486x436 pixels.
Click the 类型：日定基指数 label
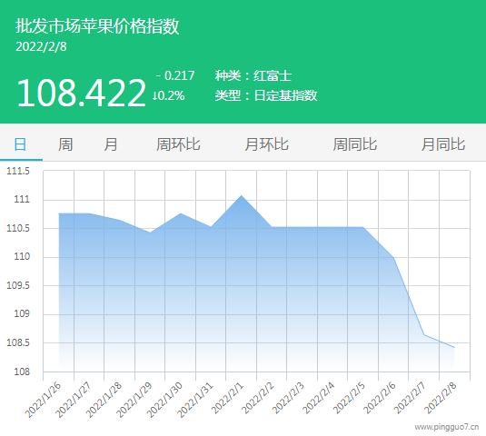pos(266,95)
